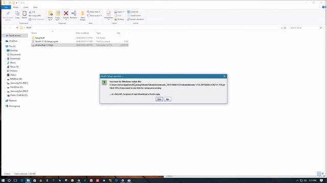Open the ribbon Open dropdown
The height and width of the screenshot is (183, 327).
tap(119, 12)
